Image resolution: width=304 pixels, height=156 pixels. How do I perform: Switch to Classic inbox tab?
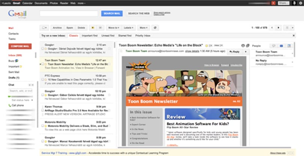[74, 36]
